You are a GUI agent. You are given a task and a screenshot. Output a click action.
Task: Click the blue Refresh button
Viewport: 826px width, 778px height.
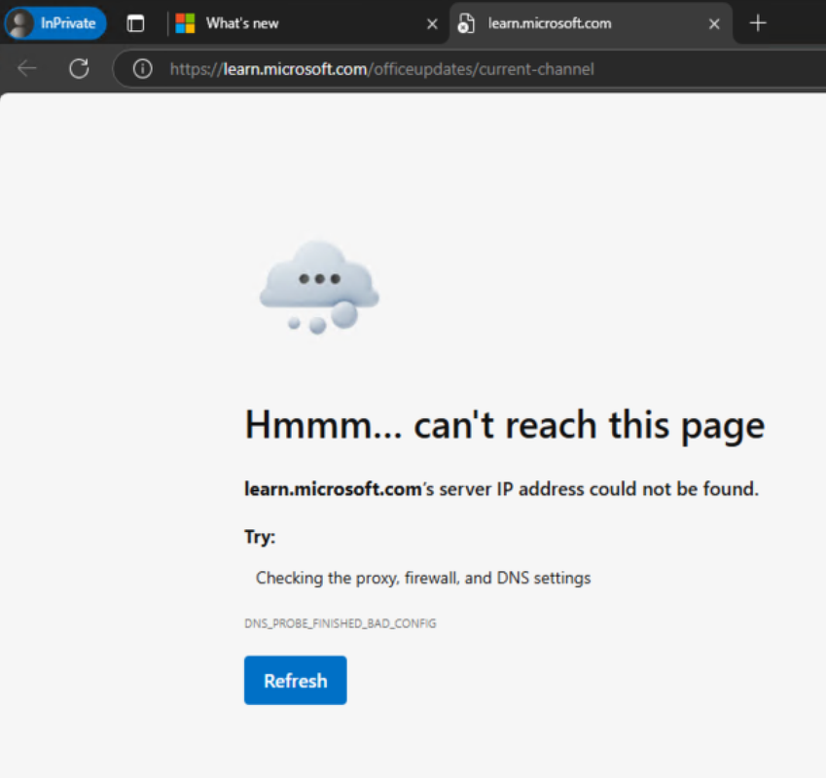coord(296,680)
